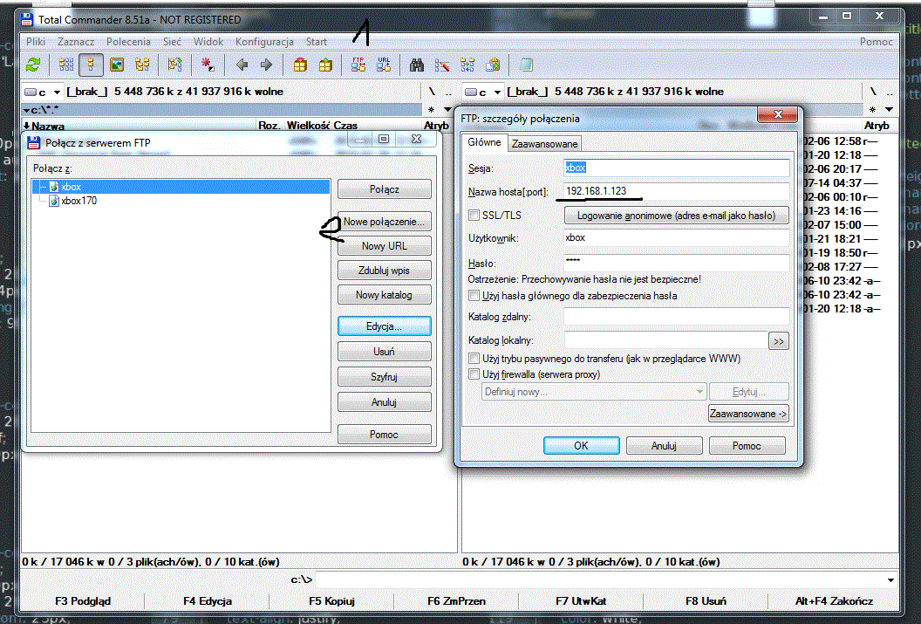Click inside the Sesja input field
The width and height of the screenshot is (921, 624).
(677, 168)
